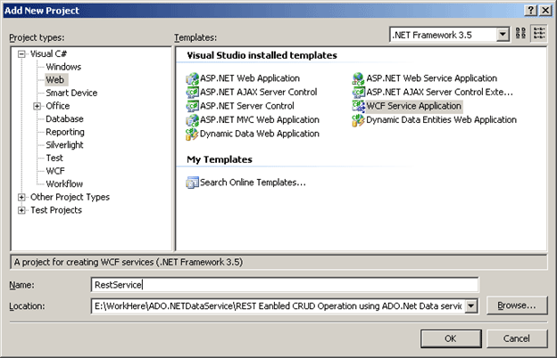Select the WCF Service Application template icon
Viewport: 557px width, 358px height.
[359, 106]
